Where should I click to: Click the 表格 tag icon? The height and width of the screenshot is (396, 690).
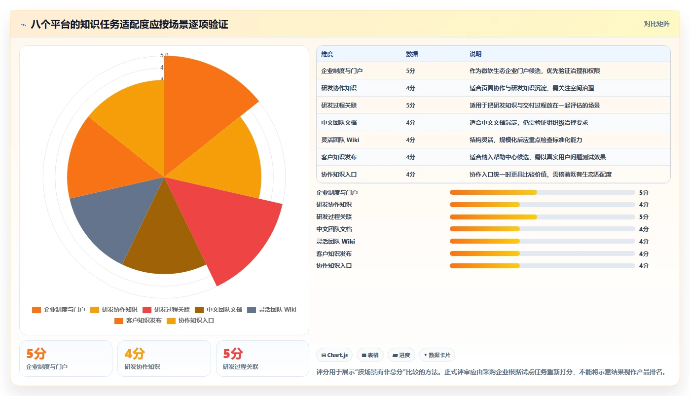pyautogui.click(x=364, y=355)
